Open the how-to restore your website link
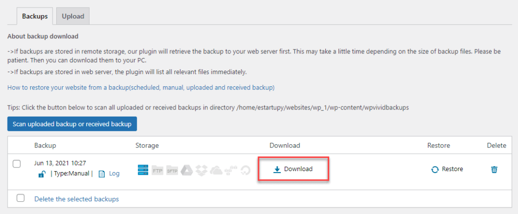Screen dimensions: 518x214 (141, 88)
